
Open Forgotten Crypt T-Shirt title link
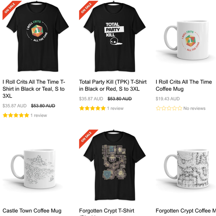tap(107, 211)
